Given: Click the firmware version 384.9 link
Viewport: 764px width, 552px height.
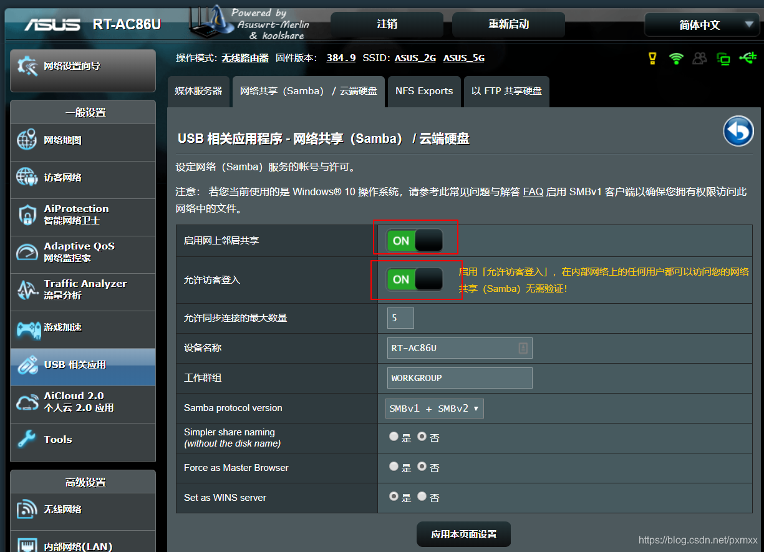Looking at the screenshot, I should [341, 58].
